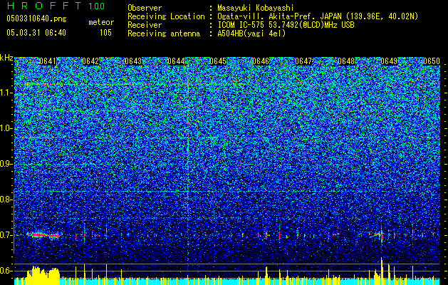Click the 1.1 kHz axis label
448x285 pixels.
(x=6, y=93)
